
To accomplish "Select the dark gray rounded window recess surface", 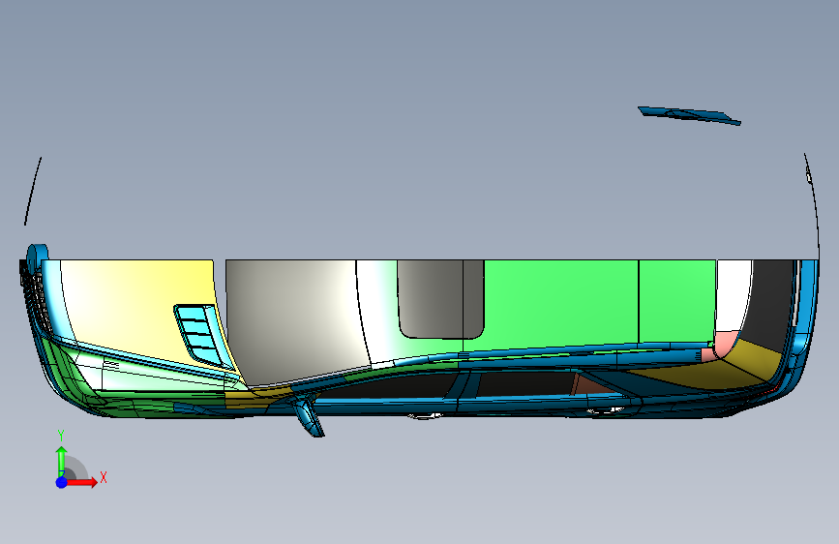I will pos(441,299).
